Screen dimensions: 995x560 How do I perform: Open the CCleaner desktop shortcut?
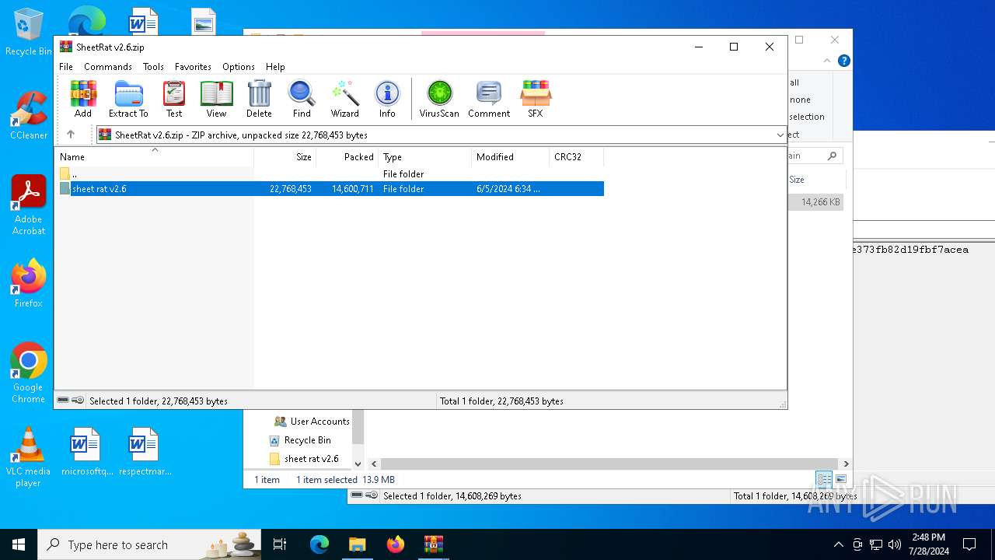(29, 115)
